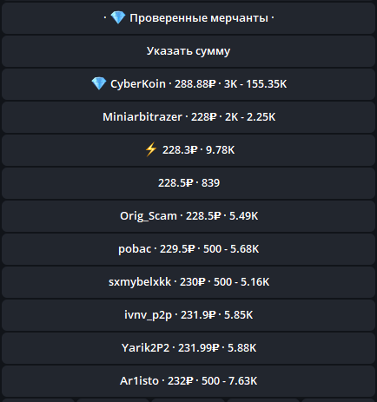Choose the Yarik2P2 231.99₽ offer
This screenshot has height=402, width=377.
[188, 348]
